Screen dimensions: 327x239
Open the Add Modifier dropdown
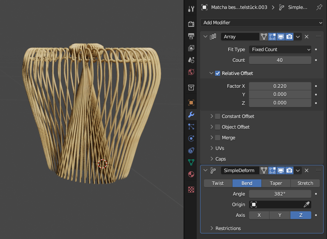[x=261, y=23]
